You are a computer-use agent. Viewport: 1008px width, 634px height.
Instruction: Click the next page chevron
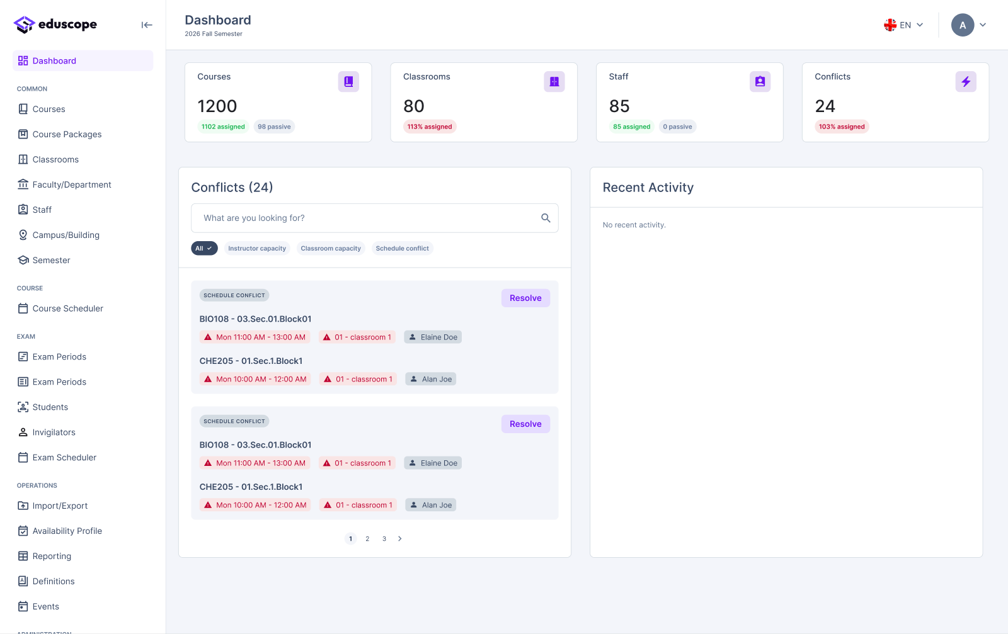tap(400, 539)
